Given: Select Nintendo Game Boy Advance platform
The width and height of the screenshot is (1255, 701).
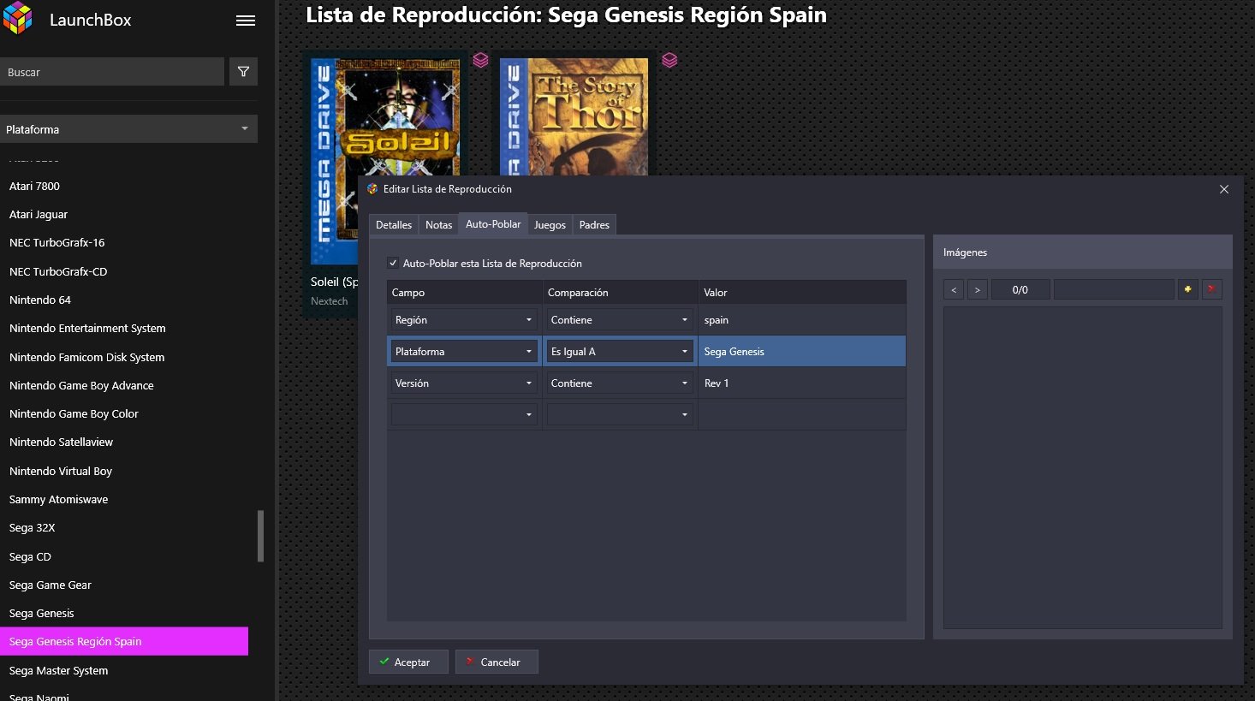Looking at the screenshot, I should 81,385.
